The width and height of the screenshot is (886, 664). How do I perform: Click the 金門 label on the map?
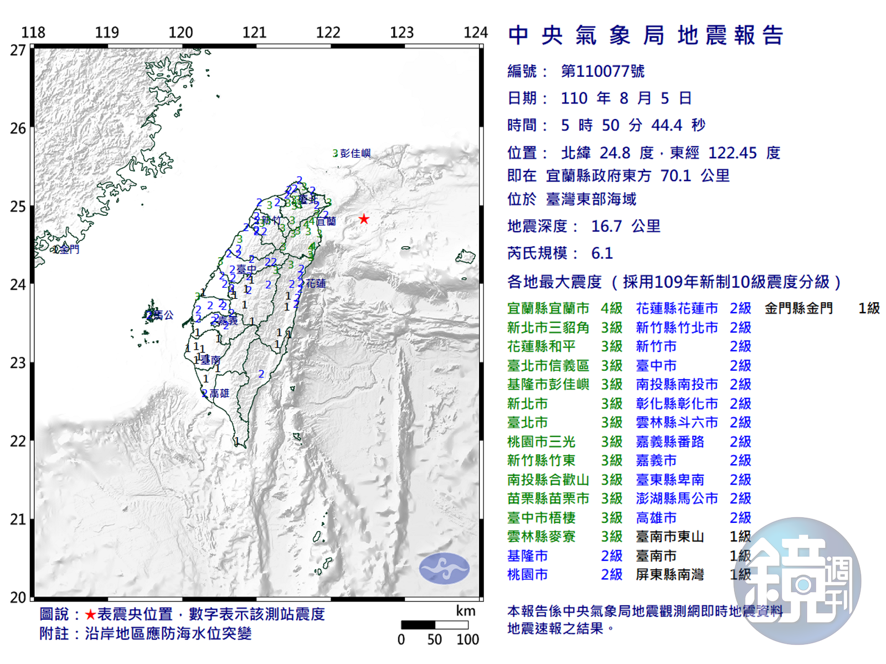point(69,249)
